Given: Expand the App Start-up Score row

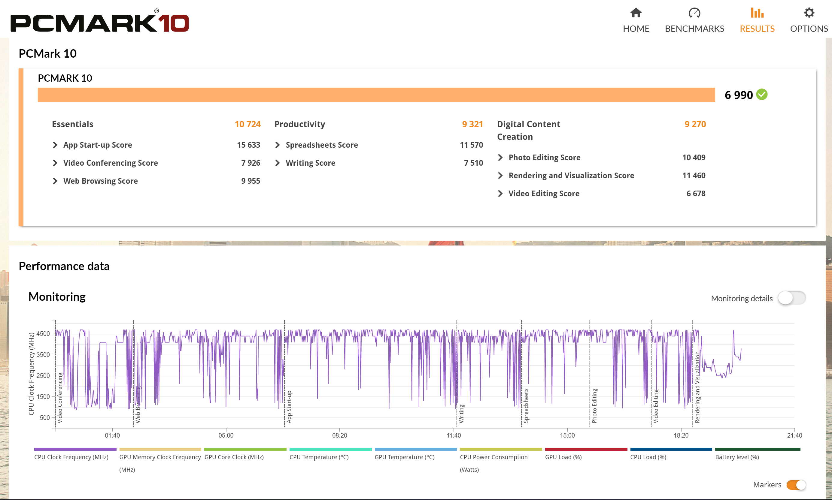Looking at the screenshot, I should [156, 145].
